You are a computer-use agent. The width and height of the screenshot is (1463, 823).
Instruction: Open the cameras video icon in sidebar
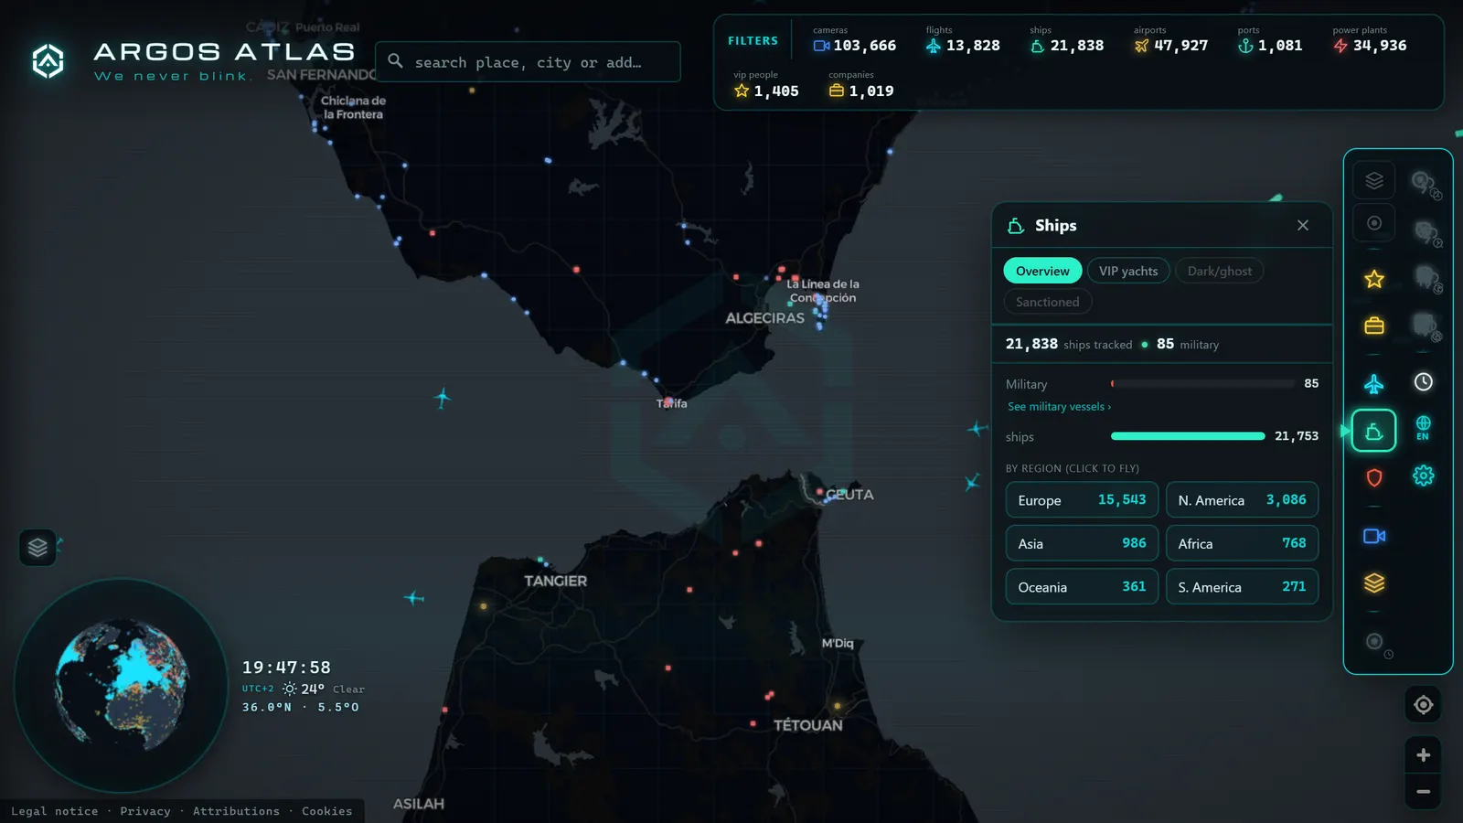click(x=1374, y=536)
